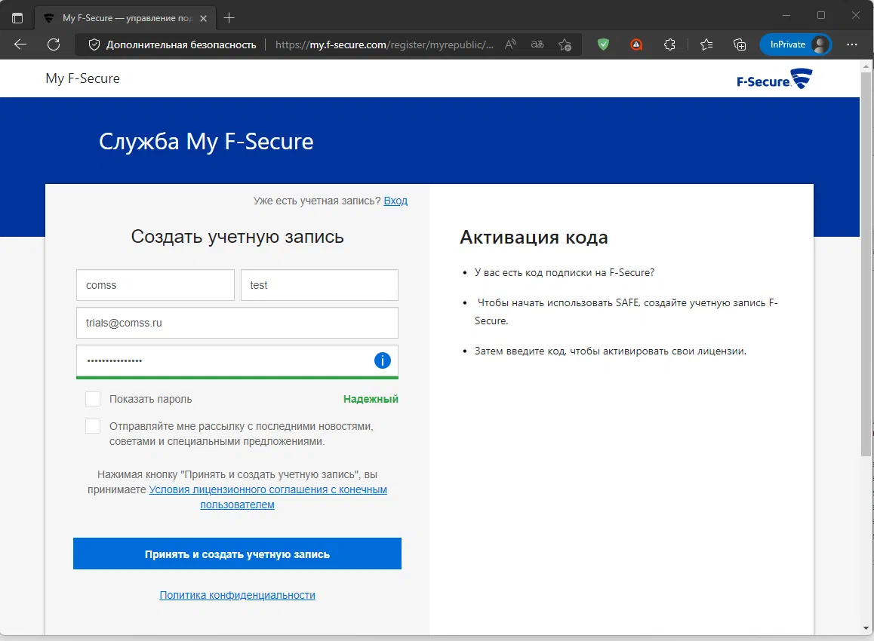Image resolution: width=874 pixels, height=641 pixels.
Task: Open the Favorites list
Action: (706, 44)
